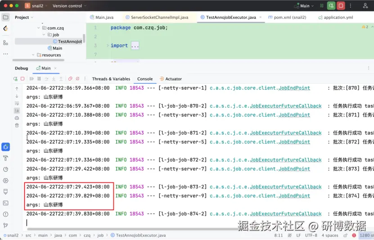Switch to ServerSocketChannelImpl.java tab
The width and height of the screenshot is (374, 240).
[x=157, y=17]
